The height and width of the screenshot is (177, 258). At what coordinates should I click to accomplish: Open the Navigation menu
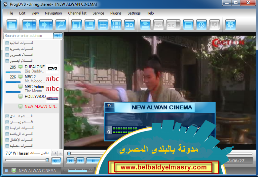tap(53, 13)
